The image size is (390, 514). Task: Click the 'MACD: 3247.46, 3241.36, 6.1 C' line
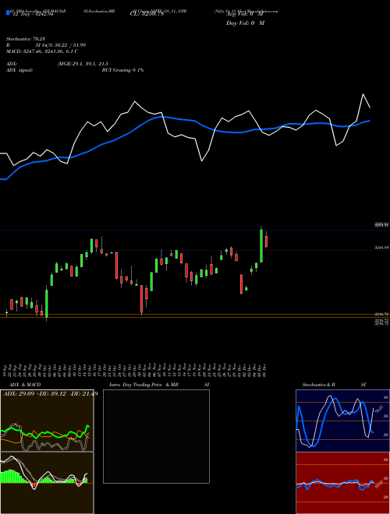point(42,51)
